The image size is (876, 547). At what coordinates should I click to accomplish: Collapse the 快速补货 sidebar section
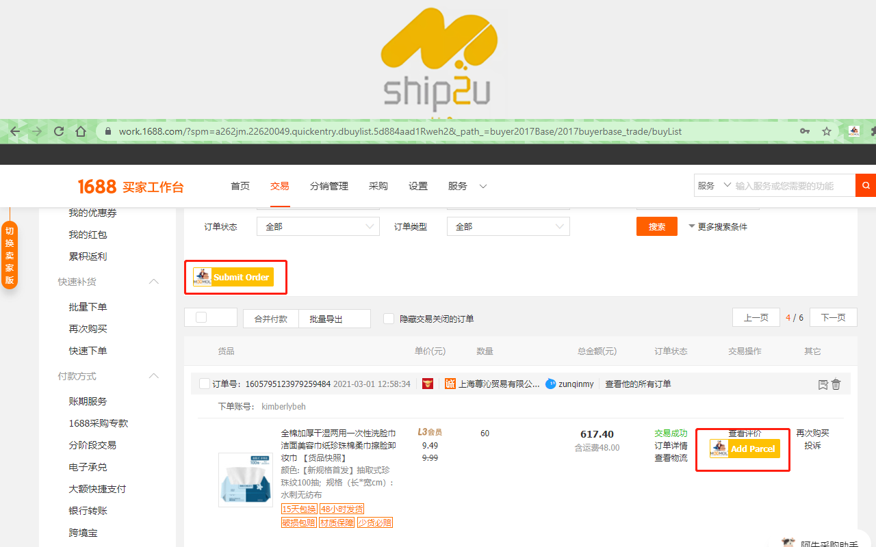pyautogui.click(x=154, y=282)
